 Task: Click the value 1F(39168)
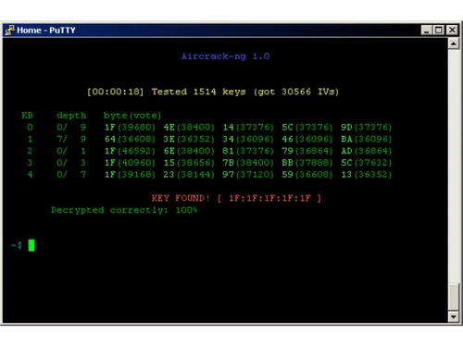(x=130, y=175)
